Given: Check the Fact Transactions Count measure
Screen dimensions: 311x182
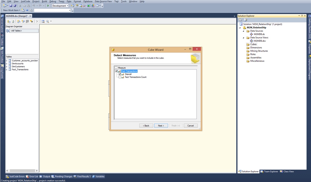Looking at the screenshot, I should coord(120,77).
